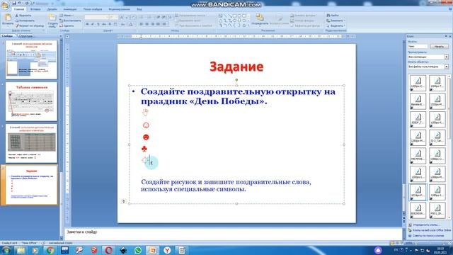Image resolution: width=453 pixels, height=255 pixels.
Task: Select the rectangle shape in shapes gallery
Action: tap(235, 16)
